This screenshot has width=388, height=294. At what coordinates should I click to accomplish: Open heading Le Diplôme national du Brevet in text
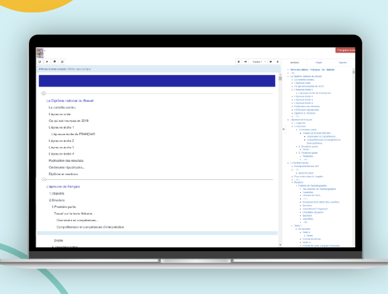tap(70, 101)
